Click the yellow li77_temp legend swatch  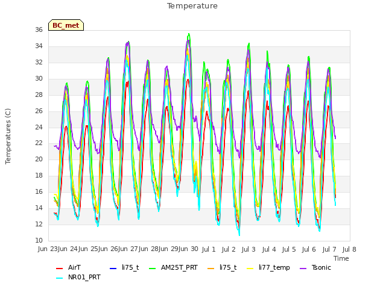[250, 269]
